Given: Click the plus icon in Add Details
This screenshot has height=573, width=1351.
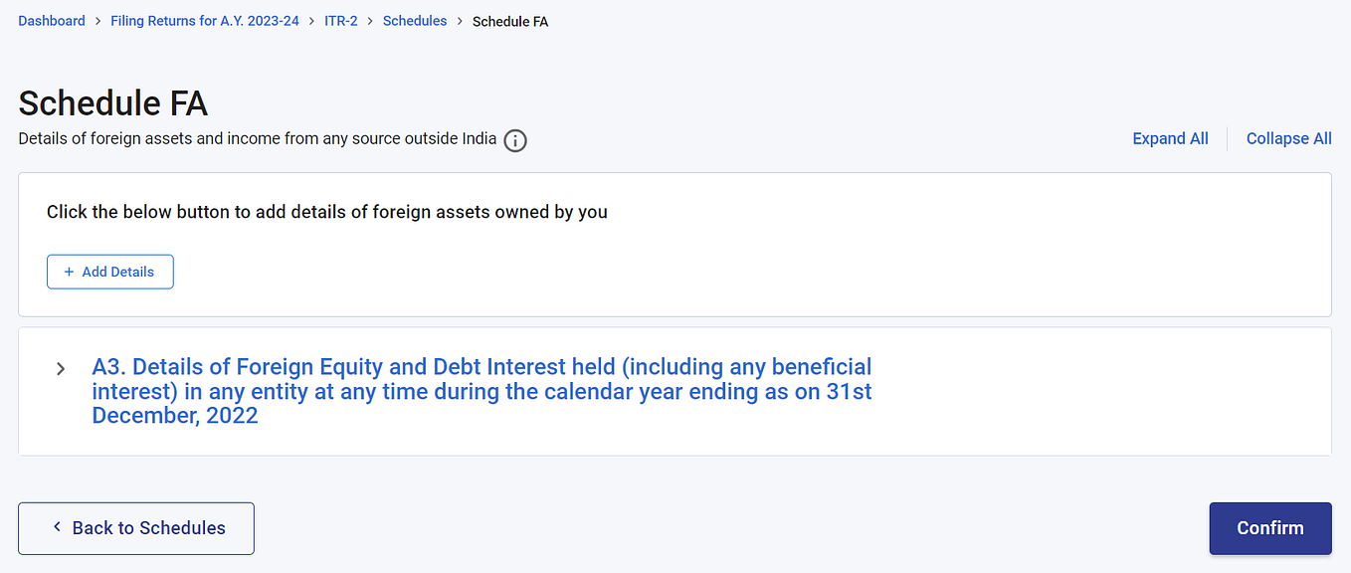Looking at the screenshot, I should 69,272.
